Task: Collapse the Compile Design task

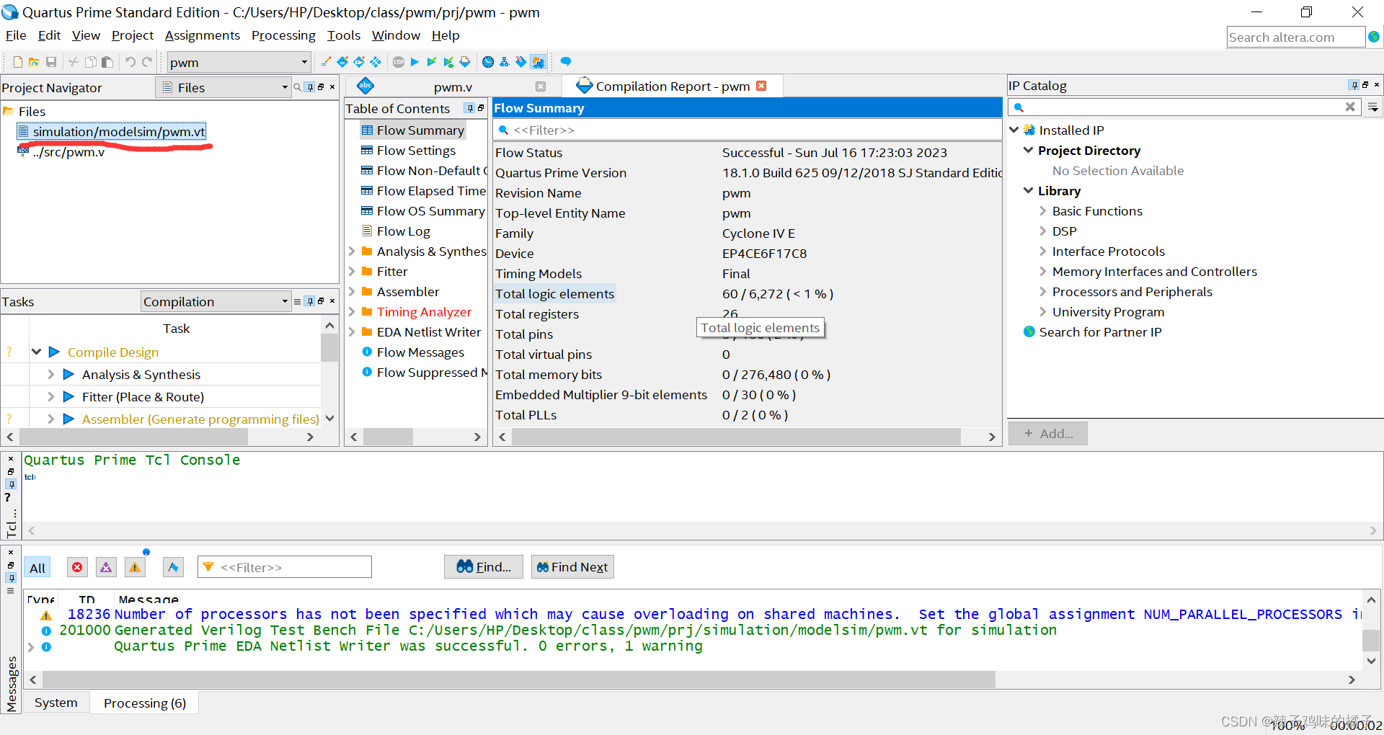Action: coord(36,352)
